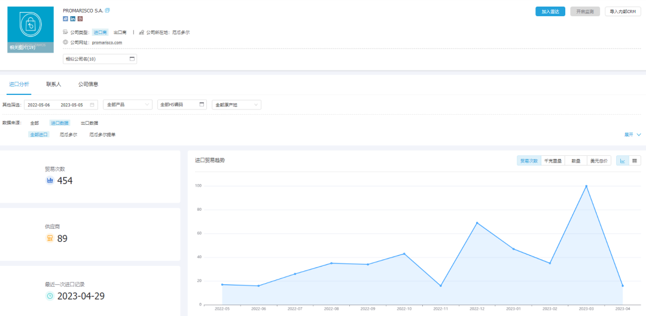Viewport: 646px width, 316px height.
Task: Click the 加入雷达 button
Action: (550, 11)
